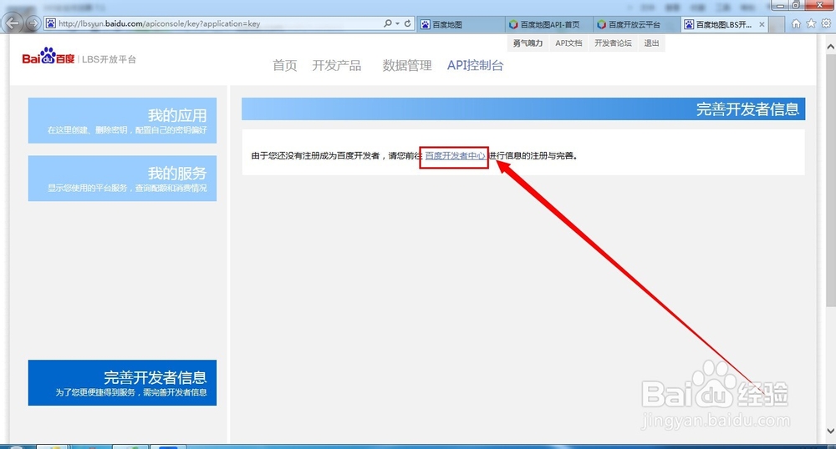Open the 我的服务 sidebar panel
The width and height of the screenshot is (836, 449).
(x=122, y=179)
